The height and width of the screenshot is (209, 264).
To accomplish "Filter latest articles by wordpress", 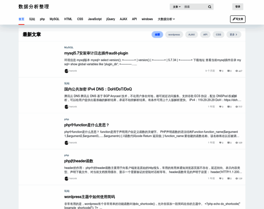I will pos(174,34).
